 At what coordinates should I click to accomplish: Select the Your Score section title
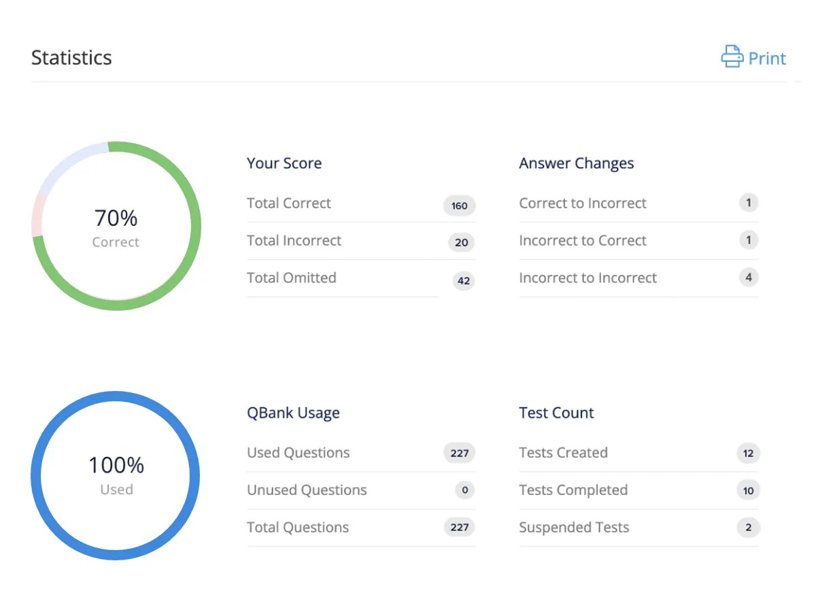coord(284,163)
